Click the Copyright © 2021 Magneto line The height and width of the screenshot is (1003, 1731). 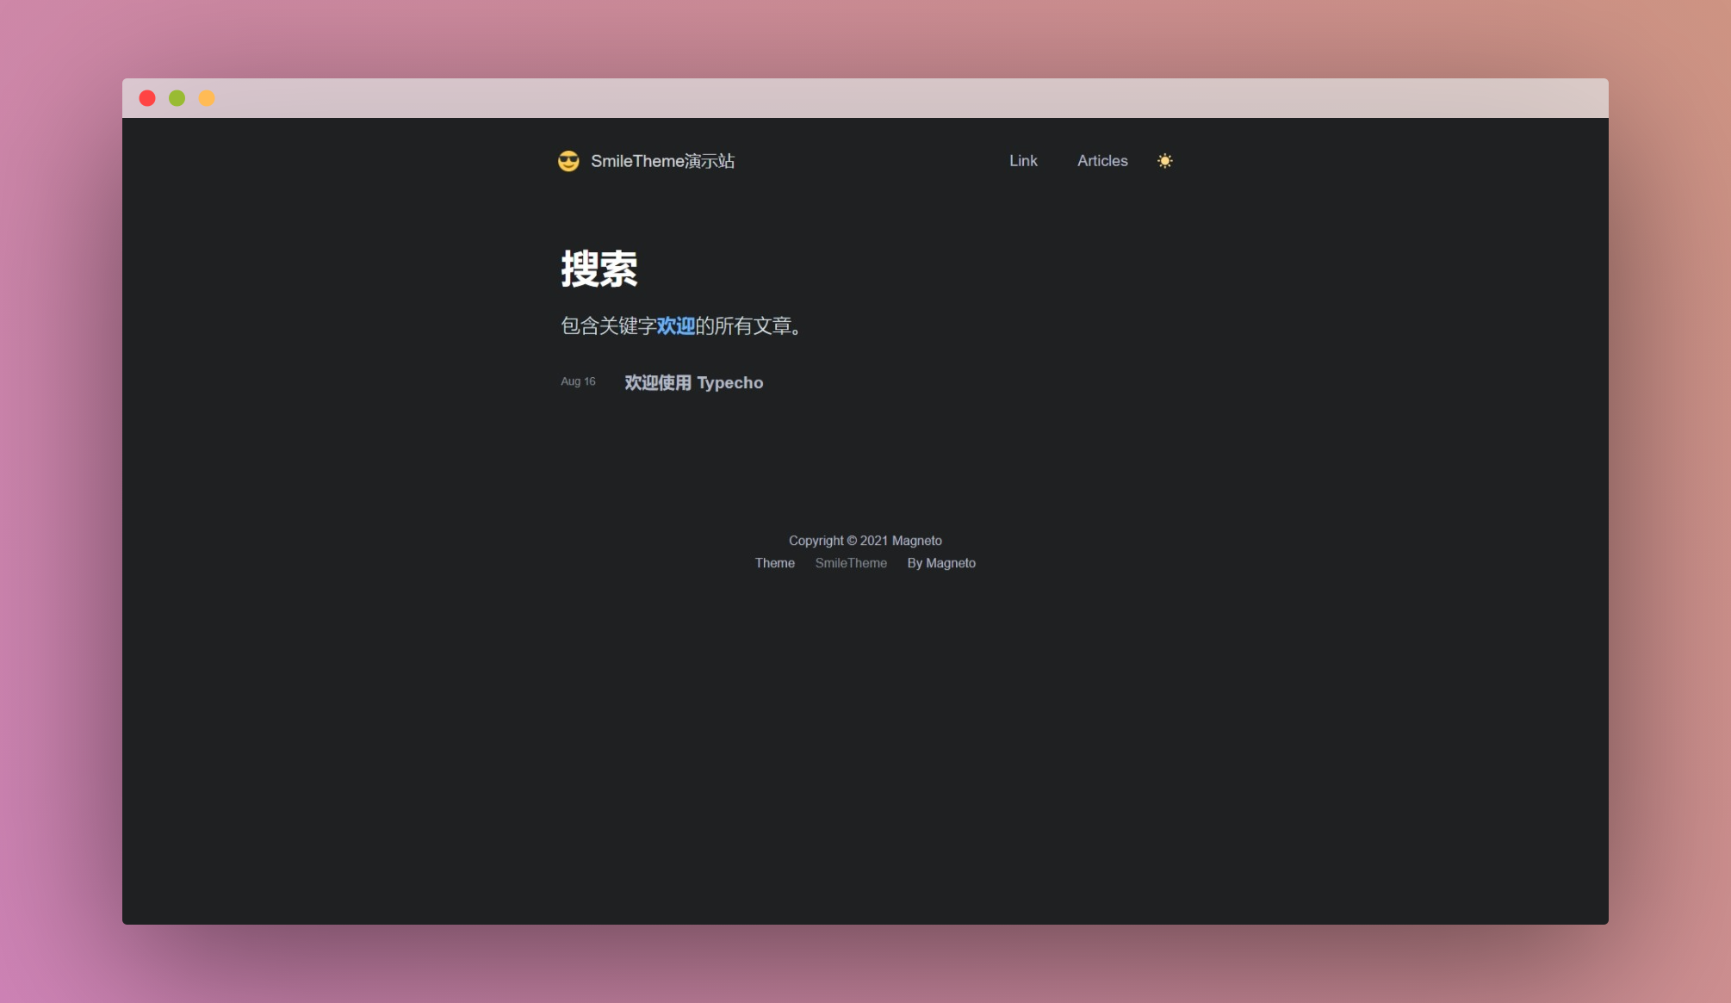(x=865, y=541)
